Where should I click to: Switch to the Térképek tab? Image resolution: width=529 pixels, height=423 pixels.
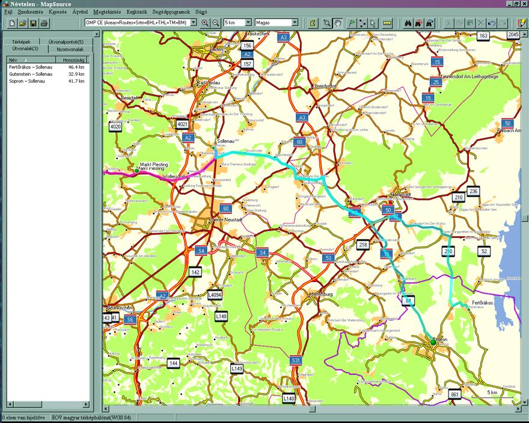pyautogui.click(x=21, y=42)
